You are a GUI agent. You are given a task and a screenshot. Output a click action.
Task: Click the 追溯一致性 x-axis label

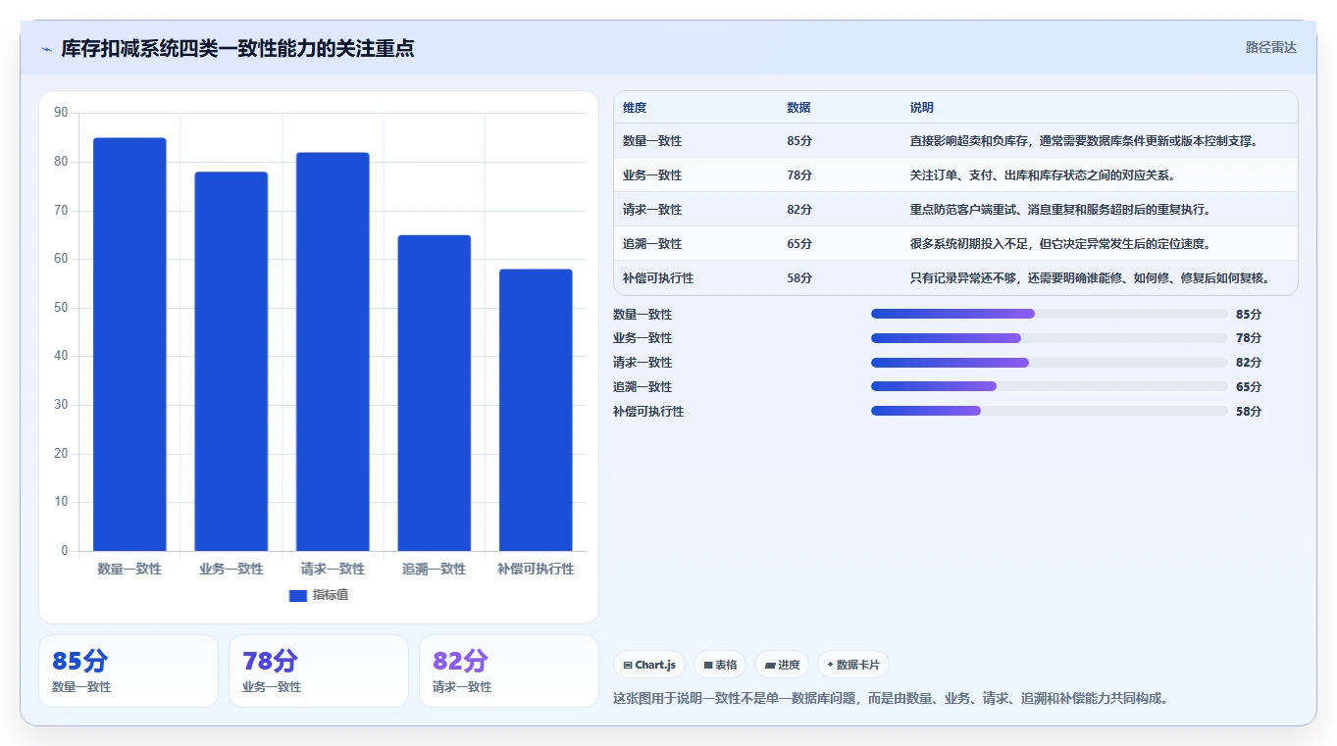coord(434,569)
